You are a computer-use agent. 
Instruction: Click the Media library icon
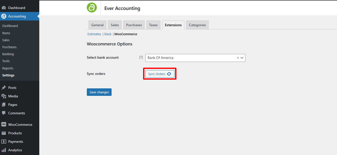coord(4,96)
